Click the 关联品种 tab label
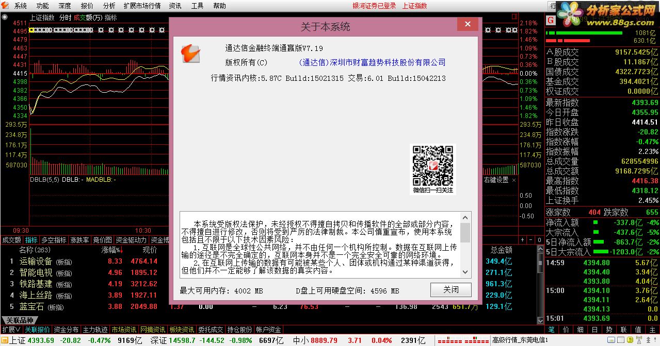The image size is (660, 346). coord(20,320)
